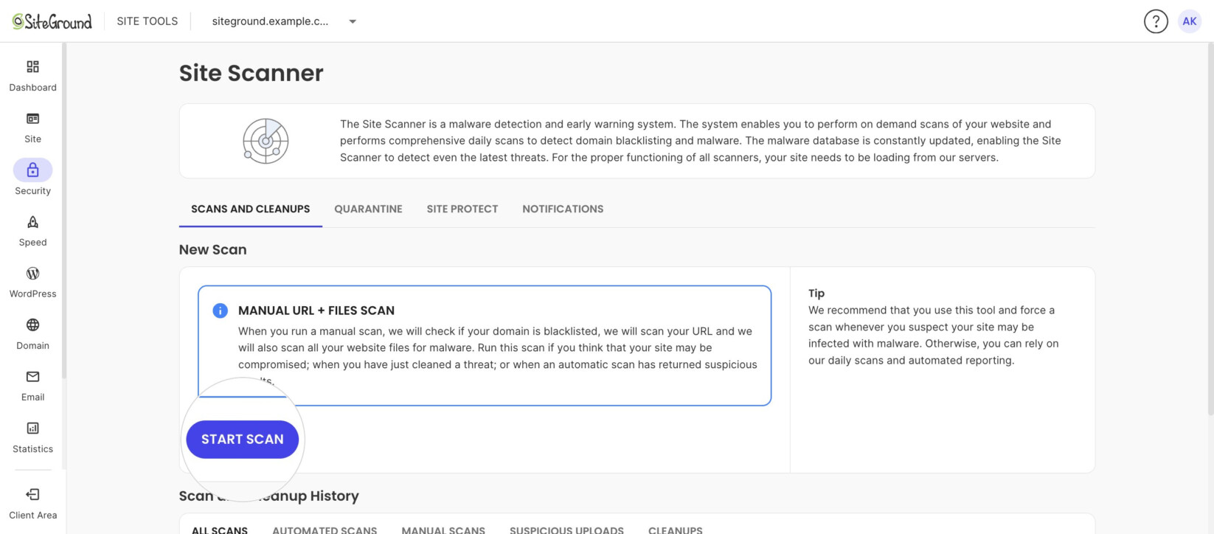Click the Tip heading text
The height and width of the screenshot is (534, 1214).
(x=816, y=293)
